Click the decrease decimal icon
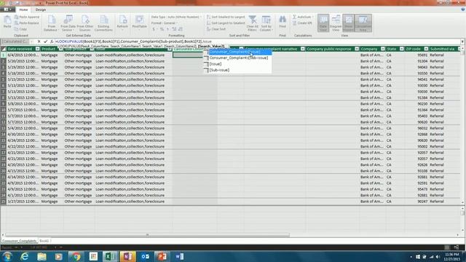466x262 pixels. click(181, 29)
